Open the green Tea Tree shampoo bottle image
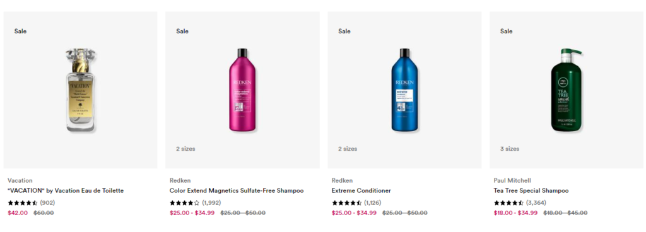Screen dimensions: 646x232 (567, 90)
